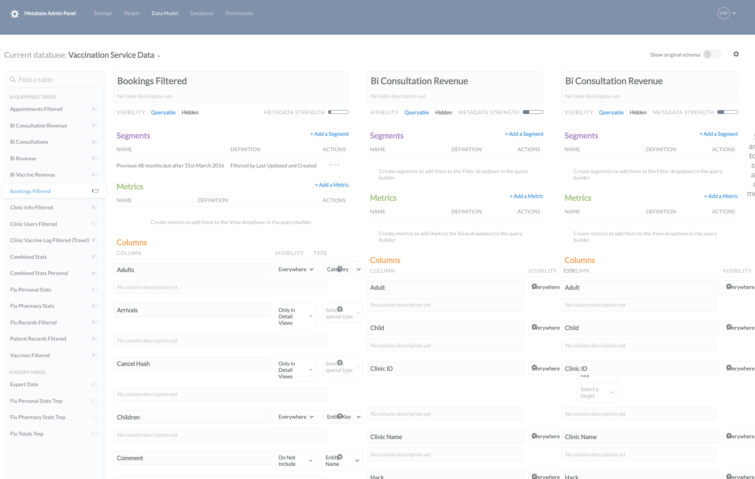Screen dimensions: 755x479
Task: Adjust the Metadata Strength slider
Action: tap(338, 112)
